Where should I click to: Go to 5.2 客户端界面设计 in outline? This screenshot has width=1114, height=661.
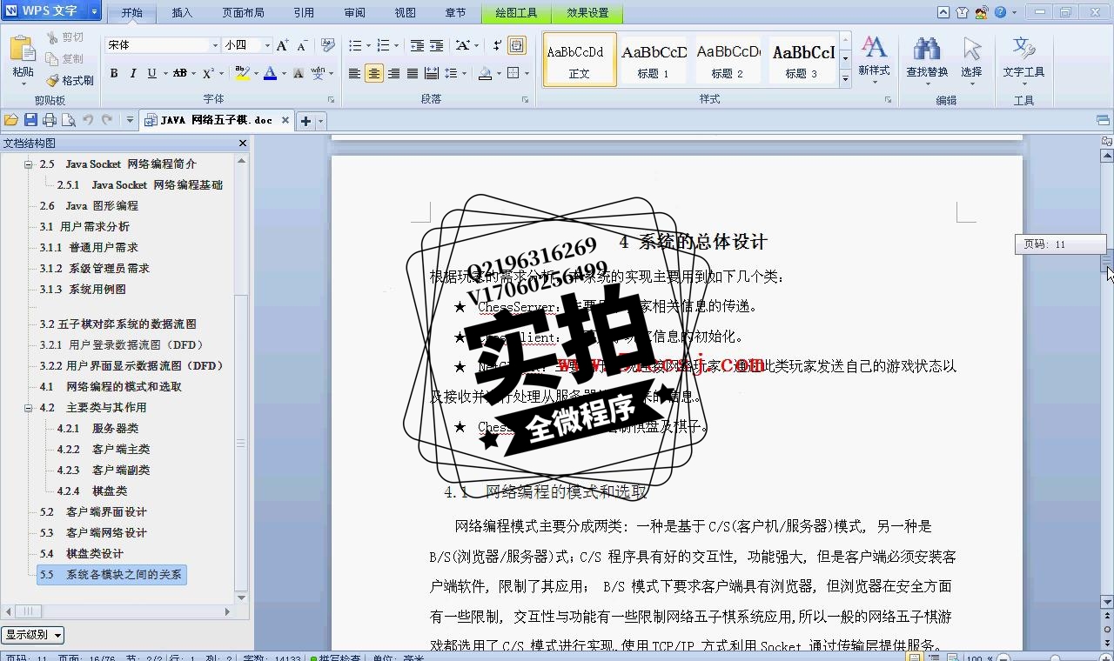click(x=93, y=511)
